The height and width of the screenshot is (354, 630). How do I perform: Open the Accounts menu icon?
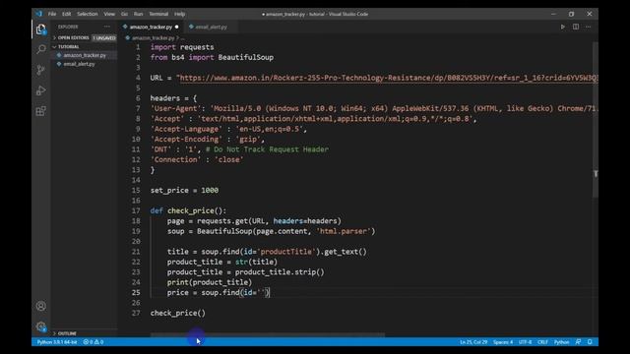click(41, 306)
